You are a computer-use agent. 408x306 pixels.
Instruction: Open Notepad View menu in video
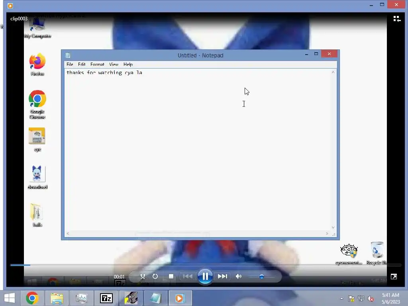pos(114,64)
